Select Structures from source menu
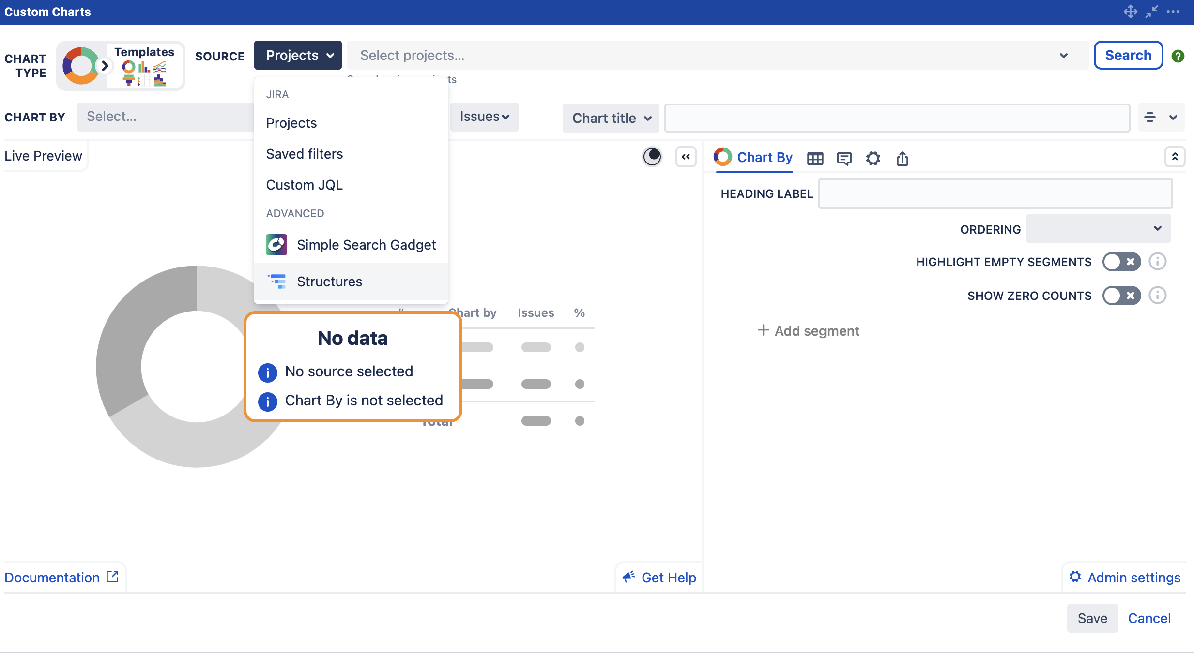 point(329,282)
